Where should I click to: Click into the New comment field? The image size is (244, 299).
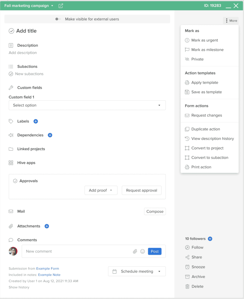tap(76, 251)
